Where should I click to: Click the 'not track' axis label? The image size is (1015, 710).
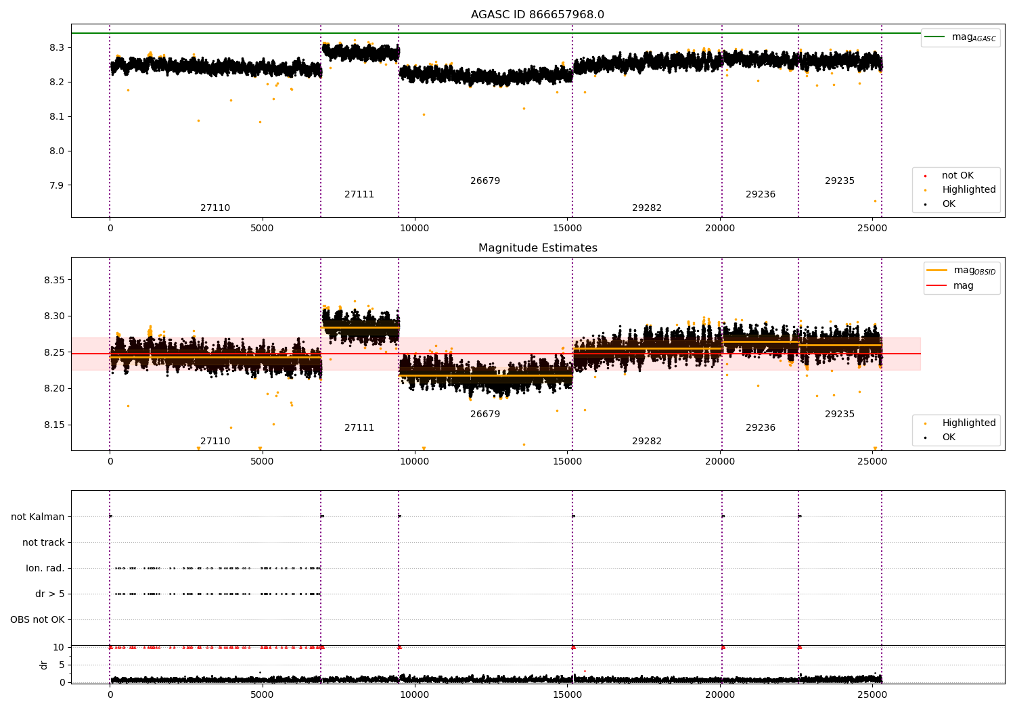(43, 543)
